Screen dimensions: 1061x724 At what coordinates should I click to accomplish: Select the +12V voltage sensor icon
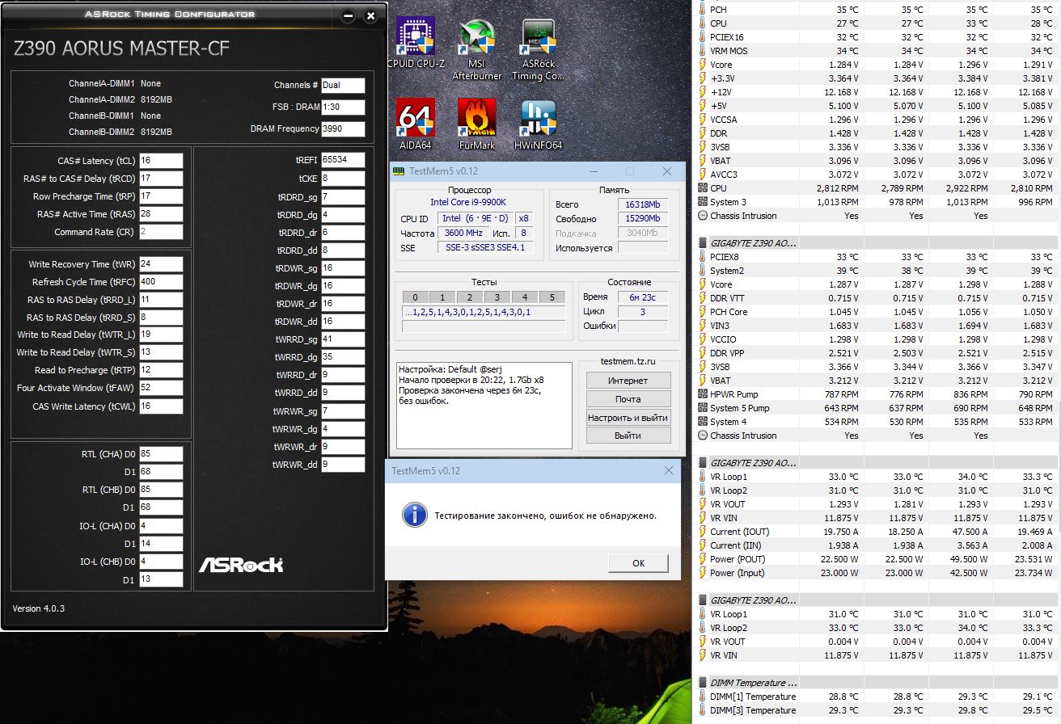tap(702, 92)
